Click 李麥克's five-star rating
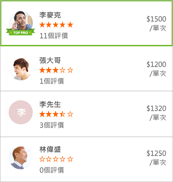The image size is (173, 182). click(x=56, y=25)
